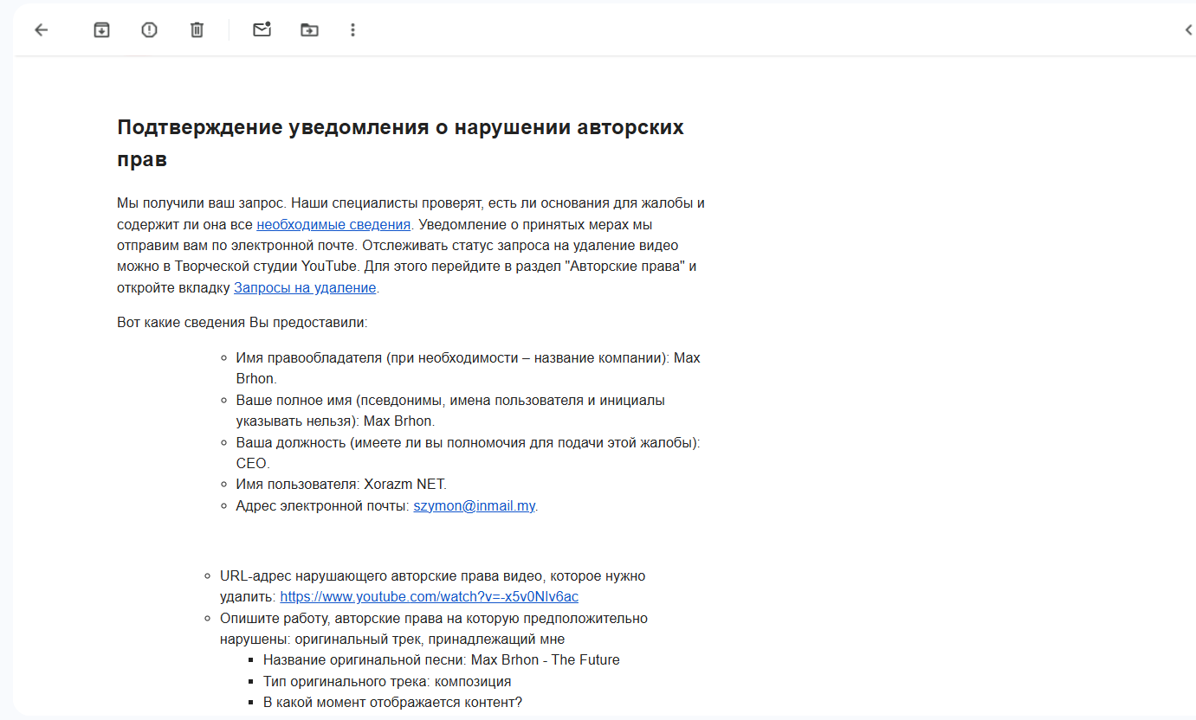Open the Move to folder icon
This screenshot has height=720, width=1196.
309,30
